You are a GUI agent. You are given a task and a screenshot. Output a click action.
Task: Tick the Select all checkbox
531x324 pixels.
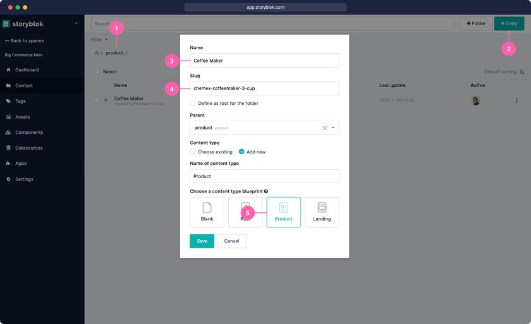[x=97, y=71]
